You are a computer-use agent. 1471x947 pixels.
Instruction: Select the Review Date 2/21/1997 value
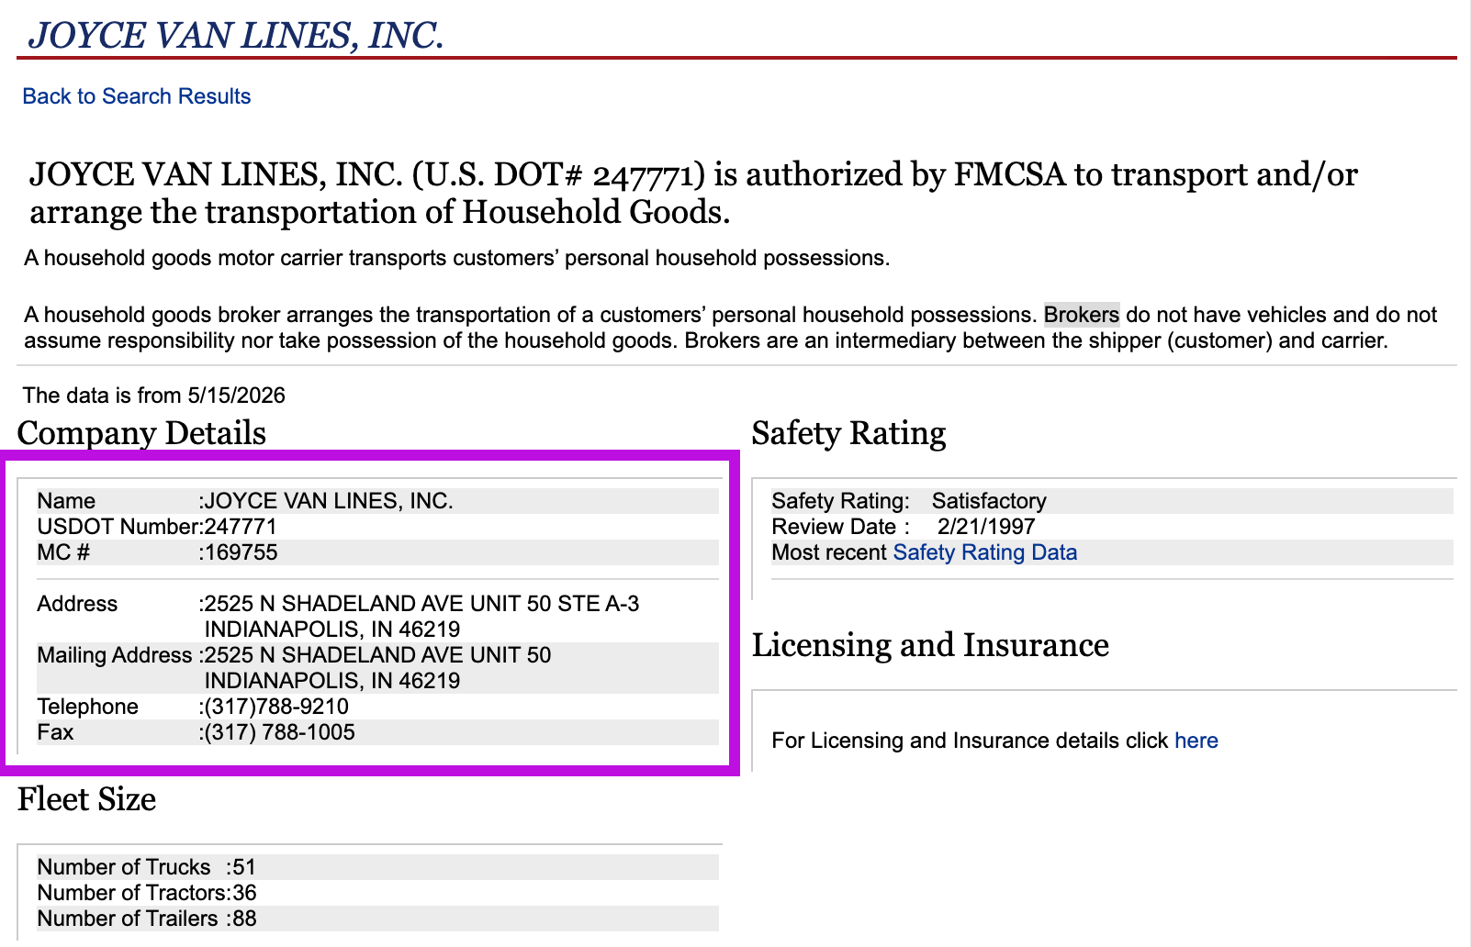point(986,527)
